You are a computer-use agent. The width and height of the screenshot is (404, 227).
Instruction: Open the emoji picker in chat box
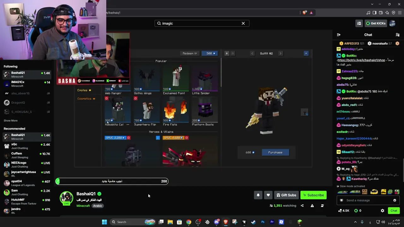pyautogui.click(x=395, y=200)
